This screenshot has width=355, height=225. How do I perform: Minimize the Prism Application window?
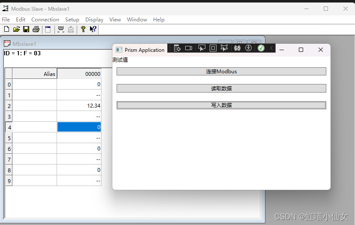(x=282, y=50)
